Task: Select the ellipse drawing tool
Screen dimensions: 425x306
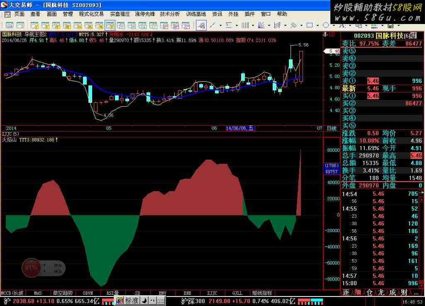Action: [x=326, y=25]
